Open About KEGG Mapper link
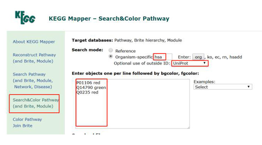262x145 pixels. [34, 42]
